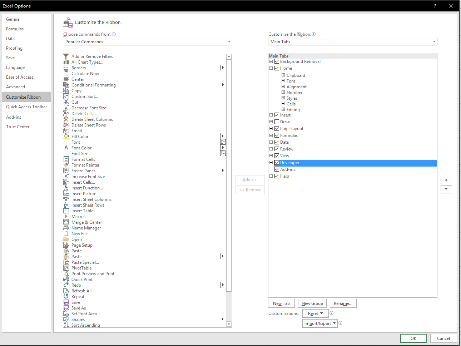Click the Email command icon
This screenshot has width=461, height=346.
click(x=66, y=131)
